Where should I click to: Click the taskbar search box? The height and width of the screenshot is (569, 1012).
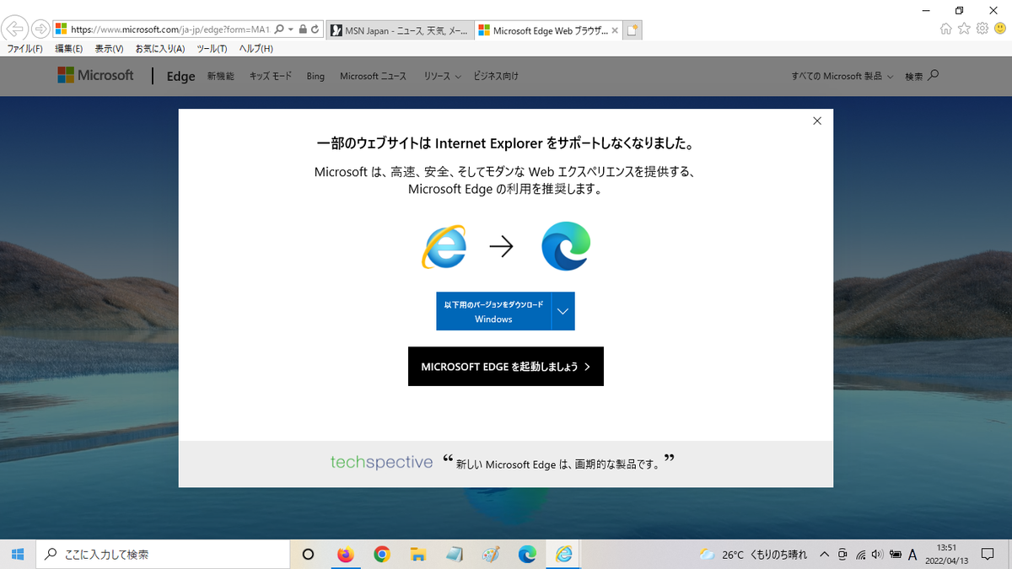[162, 554]
